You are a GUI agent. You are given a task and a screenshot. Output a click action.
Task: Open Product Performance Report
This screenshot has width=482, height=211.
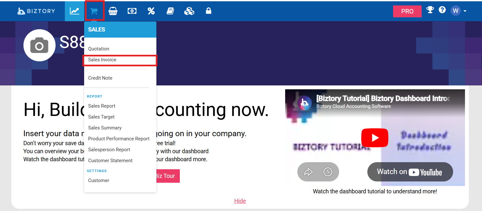(x=119, y=139)
